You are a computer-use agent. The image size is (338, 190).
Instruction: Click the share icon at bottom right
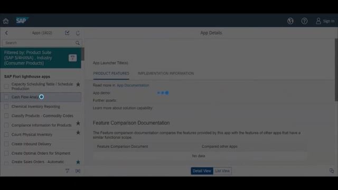click(332, 171)
